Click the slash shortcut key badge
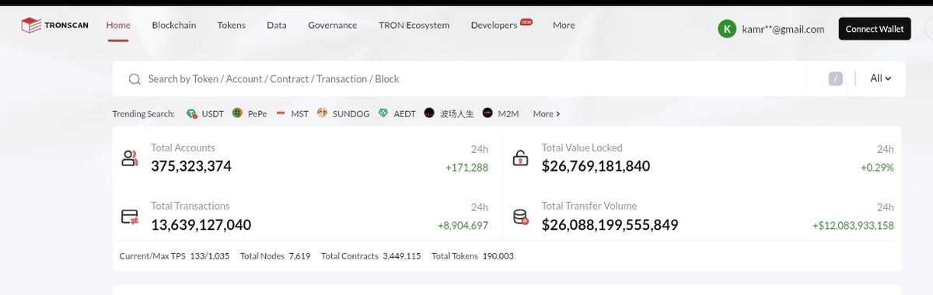 (836, 78)
